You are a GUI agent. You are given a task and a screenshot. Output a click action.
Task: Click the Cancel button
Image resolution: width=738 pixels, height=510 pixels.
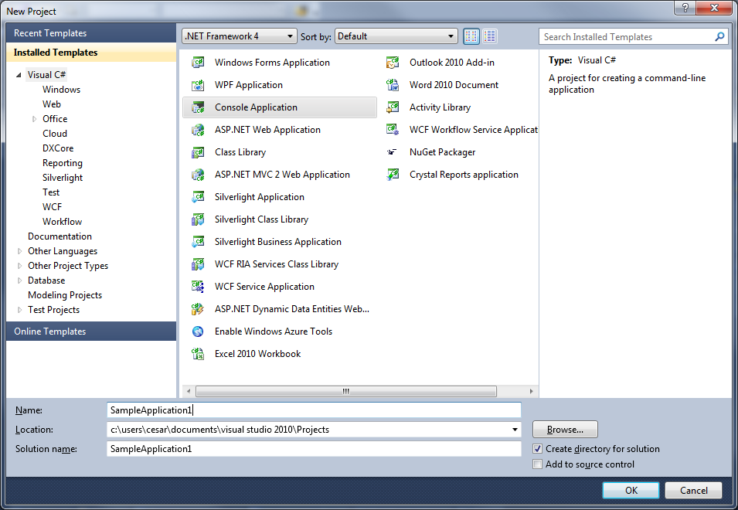[x=693, y=490]
